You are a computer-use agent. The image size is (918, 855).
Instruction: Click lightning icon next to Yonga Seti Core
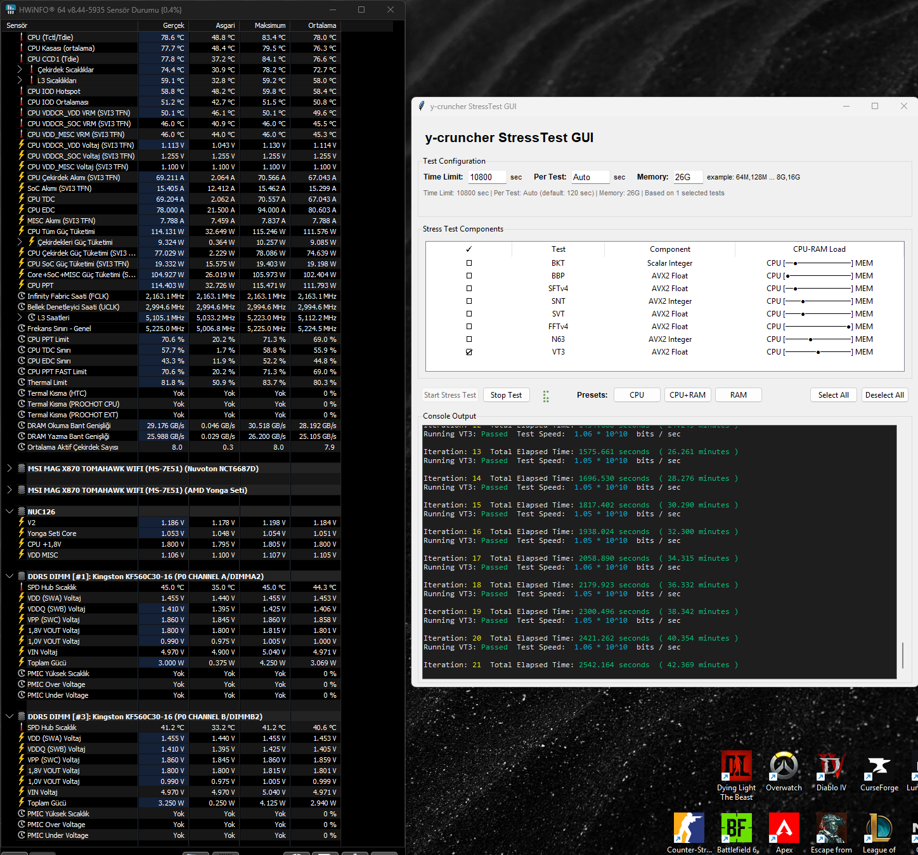tap(22, 533)
